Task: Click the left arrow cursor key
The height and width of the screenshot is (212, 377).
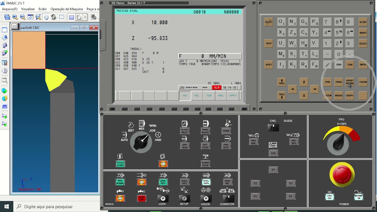Action: click(x=292, y=89)
